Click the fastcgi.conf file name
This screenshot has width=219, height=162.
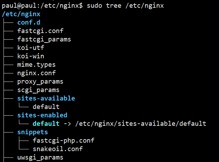point(40,31)
